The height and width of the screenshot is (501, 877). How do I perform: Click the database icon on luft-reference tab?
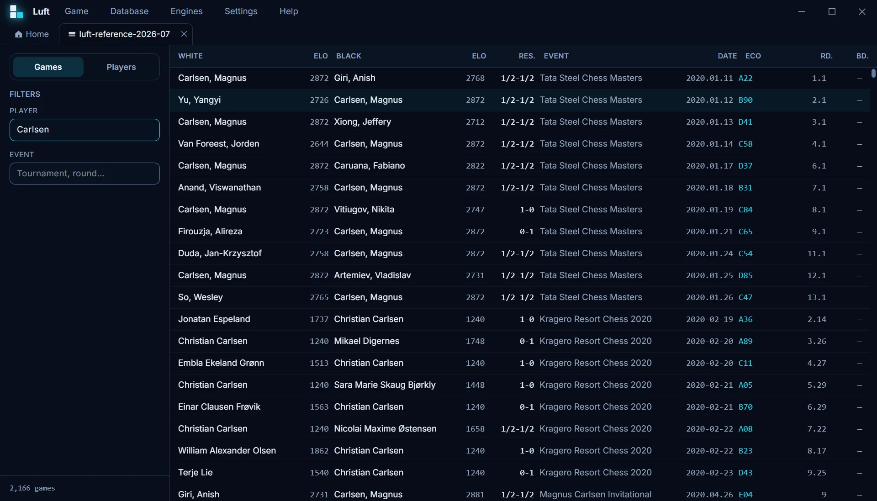pos(72,34)
